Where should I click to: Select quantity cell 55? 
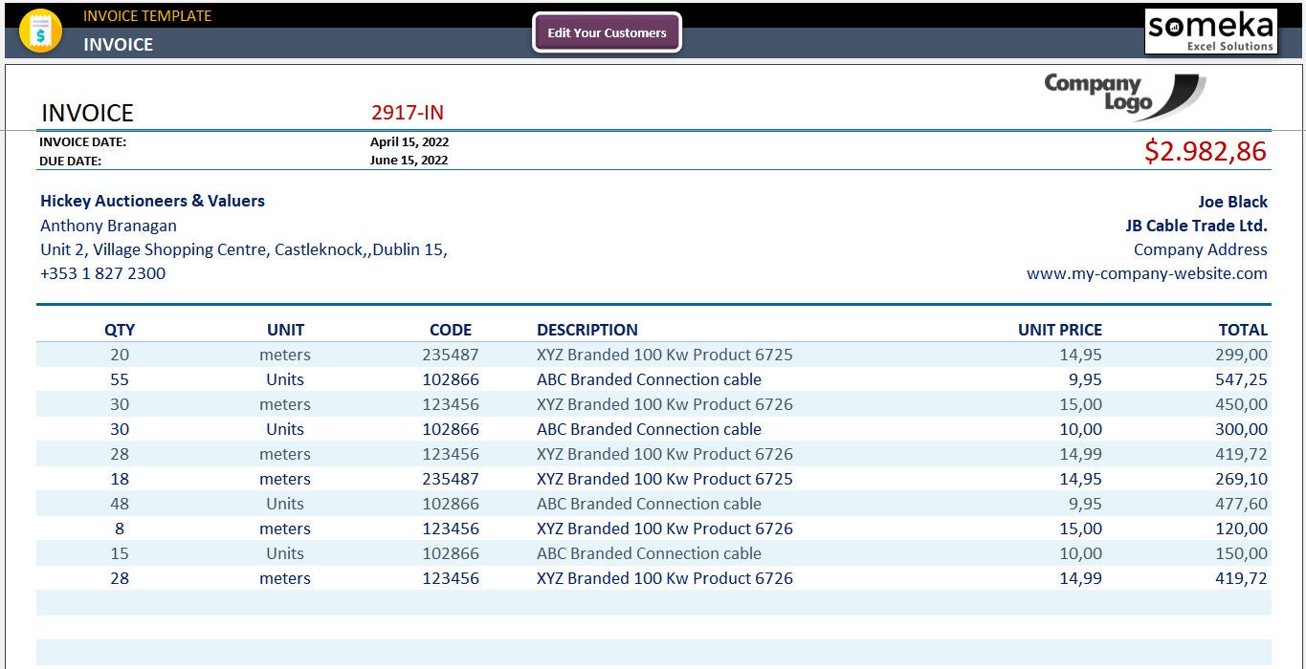[x=120, y=379]
